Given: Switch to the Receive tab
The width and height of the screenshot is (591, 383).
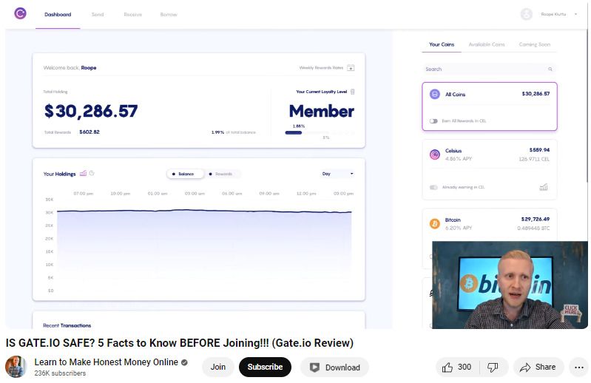Looking at the screenshot, I should click(x=132, y=14).
